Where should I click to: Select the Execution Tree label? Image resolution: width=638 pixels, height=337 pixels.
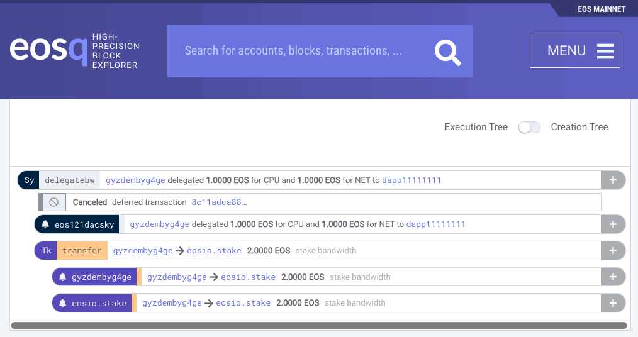476,127
